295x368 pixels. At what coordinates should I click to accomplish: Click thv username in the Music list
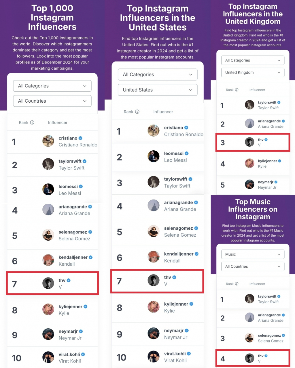pyautogui.click(x=261, y=356)
